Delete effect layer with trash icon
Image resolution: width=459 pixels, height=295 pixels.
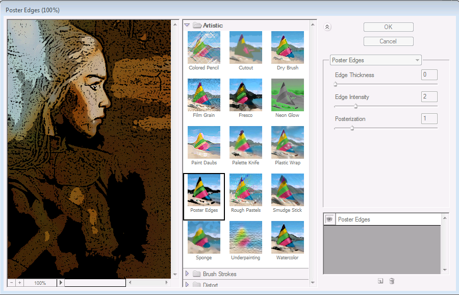(x=392, y=281)
